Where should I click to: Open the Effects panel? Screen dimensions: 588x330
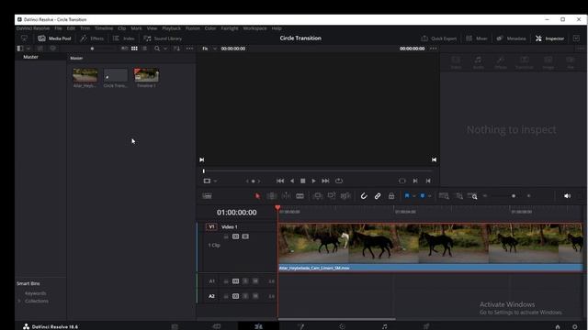point(92,38)
